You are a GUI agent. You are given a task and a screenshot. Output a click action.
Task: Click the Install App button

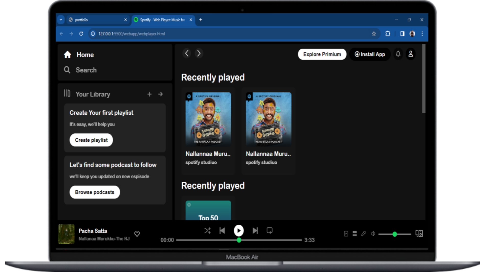(x=370, y=54)
